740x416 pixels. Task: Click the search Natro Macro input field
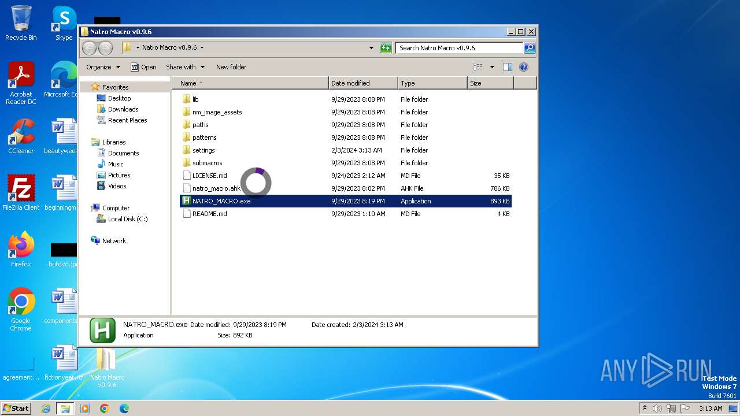coord(460,48)
